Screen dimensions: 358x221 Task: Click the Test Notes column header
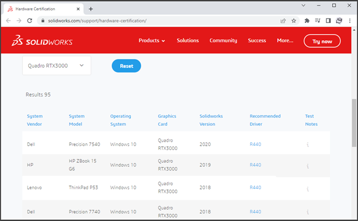[x=311, y=120]
